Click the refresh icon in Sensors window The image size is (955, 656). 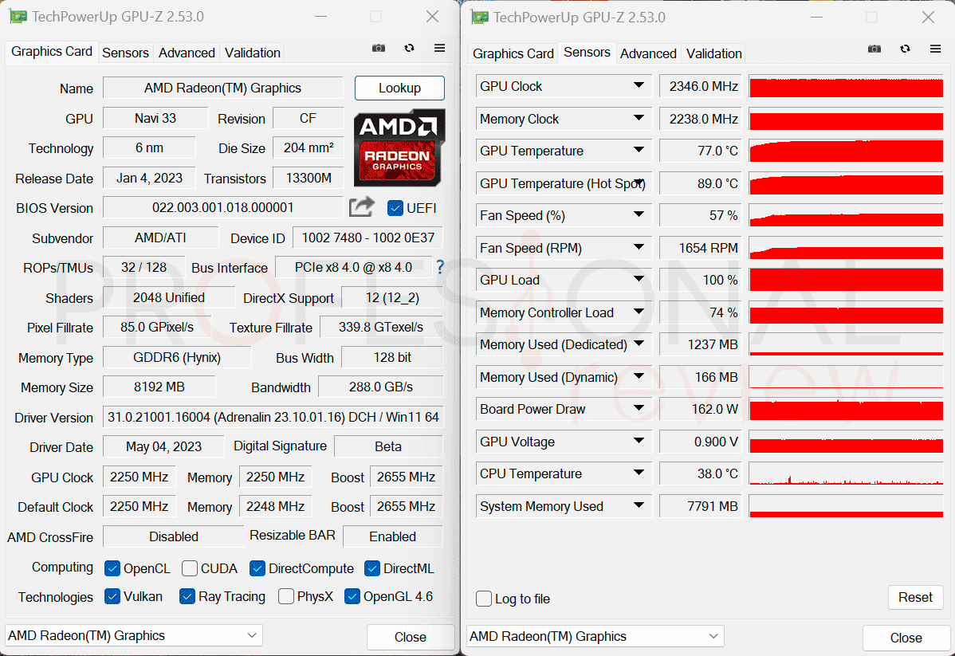[x=905, y=49]
